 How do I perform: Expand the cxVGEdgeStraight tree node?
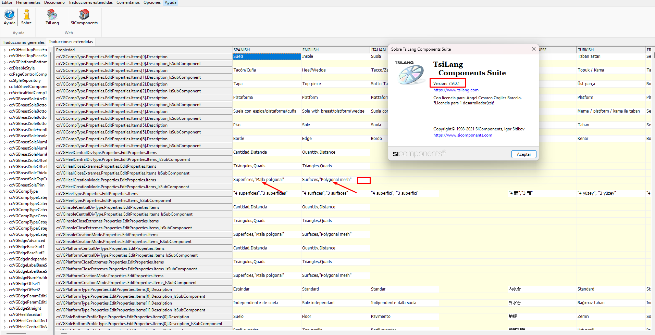pyautogui.click(x=5, y=309)
